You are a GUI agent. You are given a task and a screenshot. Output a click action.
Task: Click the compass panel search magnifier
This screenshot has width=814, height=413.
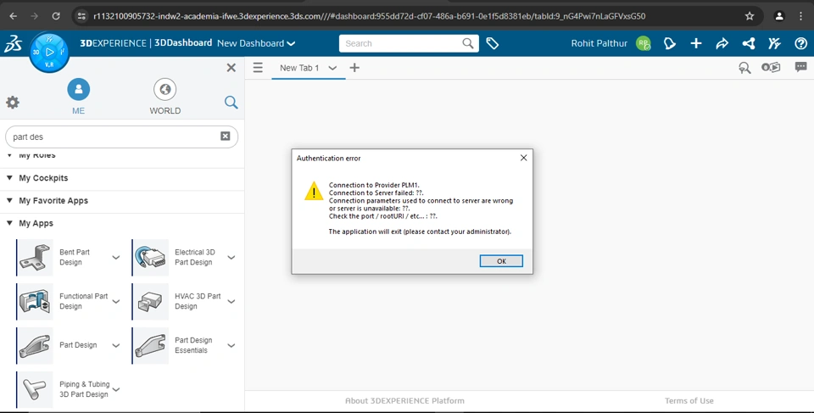(x=231, y=103)
